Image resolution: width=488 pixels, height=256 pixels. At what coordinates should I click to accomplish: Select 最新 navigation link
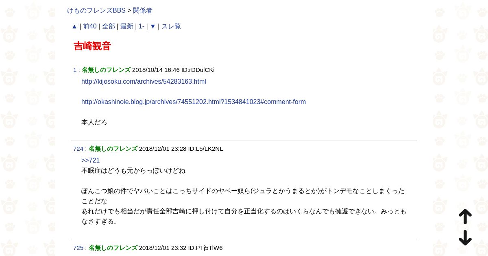(127, 26)
